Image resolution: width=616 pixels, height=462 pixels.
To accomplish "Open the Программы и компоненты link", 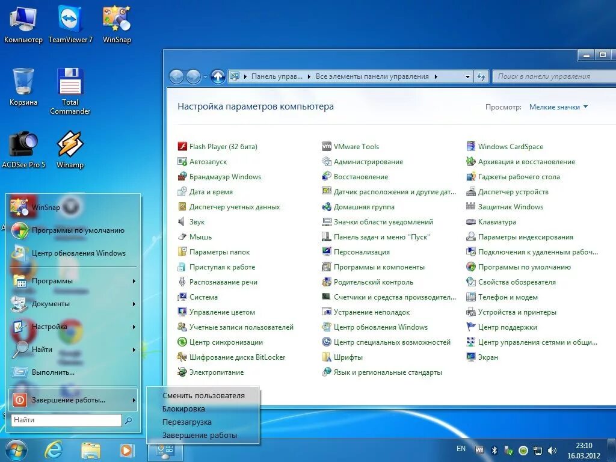I will click(x=379, y=267).
